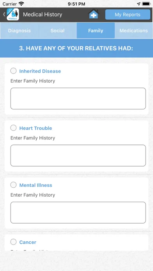Viewport: 153px width, 271px height.
Task: Select the Mental Illness radio button
Action: pyautogui.click(x=13, y=185)
